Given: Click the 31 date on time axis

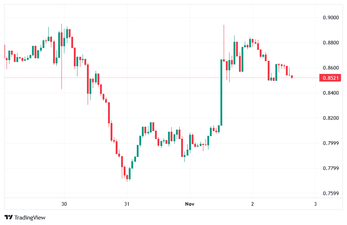Looking at the screenshot, I should [127, 204].
